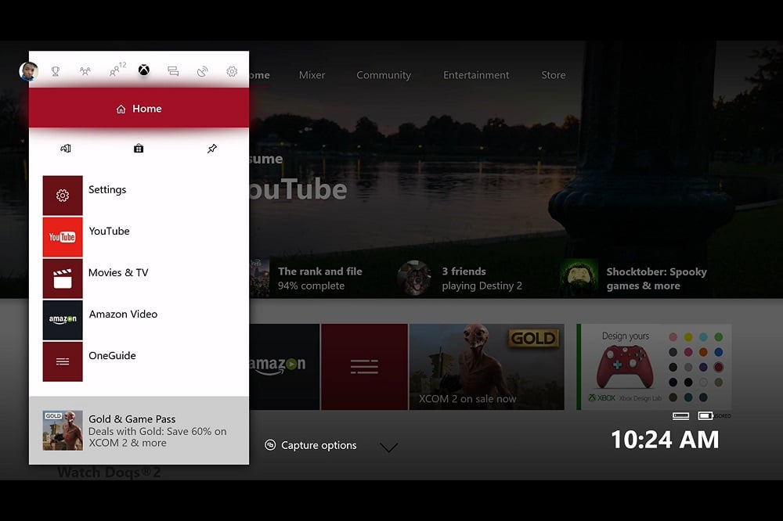Open the achievements trophy icon in the guide
The height and width of the screenshot is (521, 783).
click(x=56, y=71)
